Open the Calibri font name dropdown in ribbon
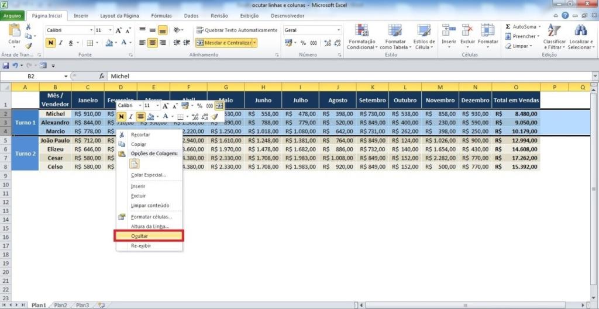This screenshot has height=309, width=599. 91,30
